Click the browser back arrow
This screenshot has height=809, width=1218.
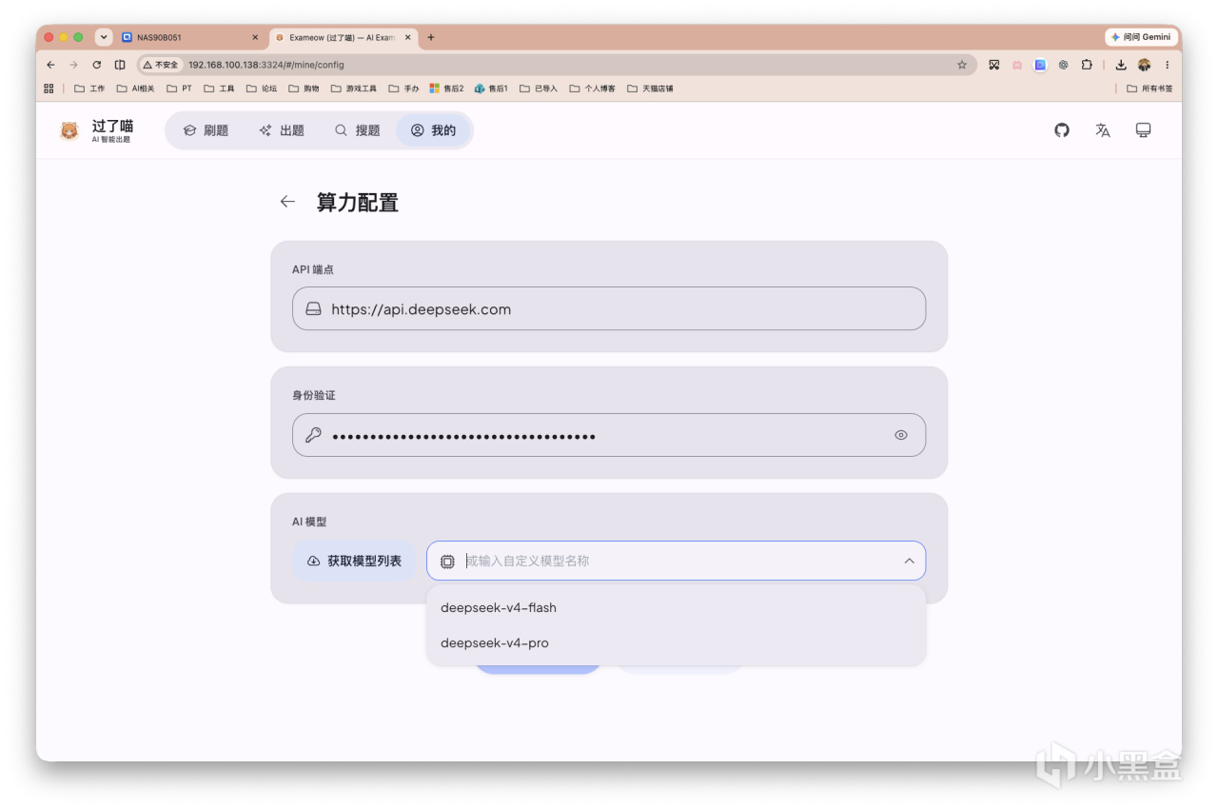pyautogui.click(x=50, y=65)
